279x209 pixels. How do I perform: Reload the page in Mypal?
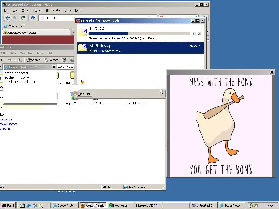point(23,18)
